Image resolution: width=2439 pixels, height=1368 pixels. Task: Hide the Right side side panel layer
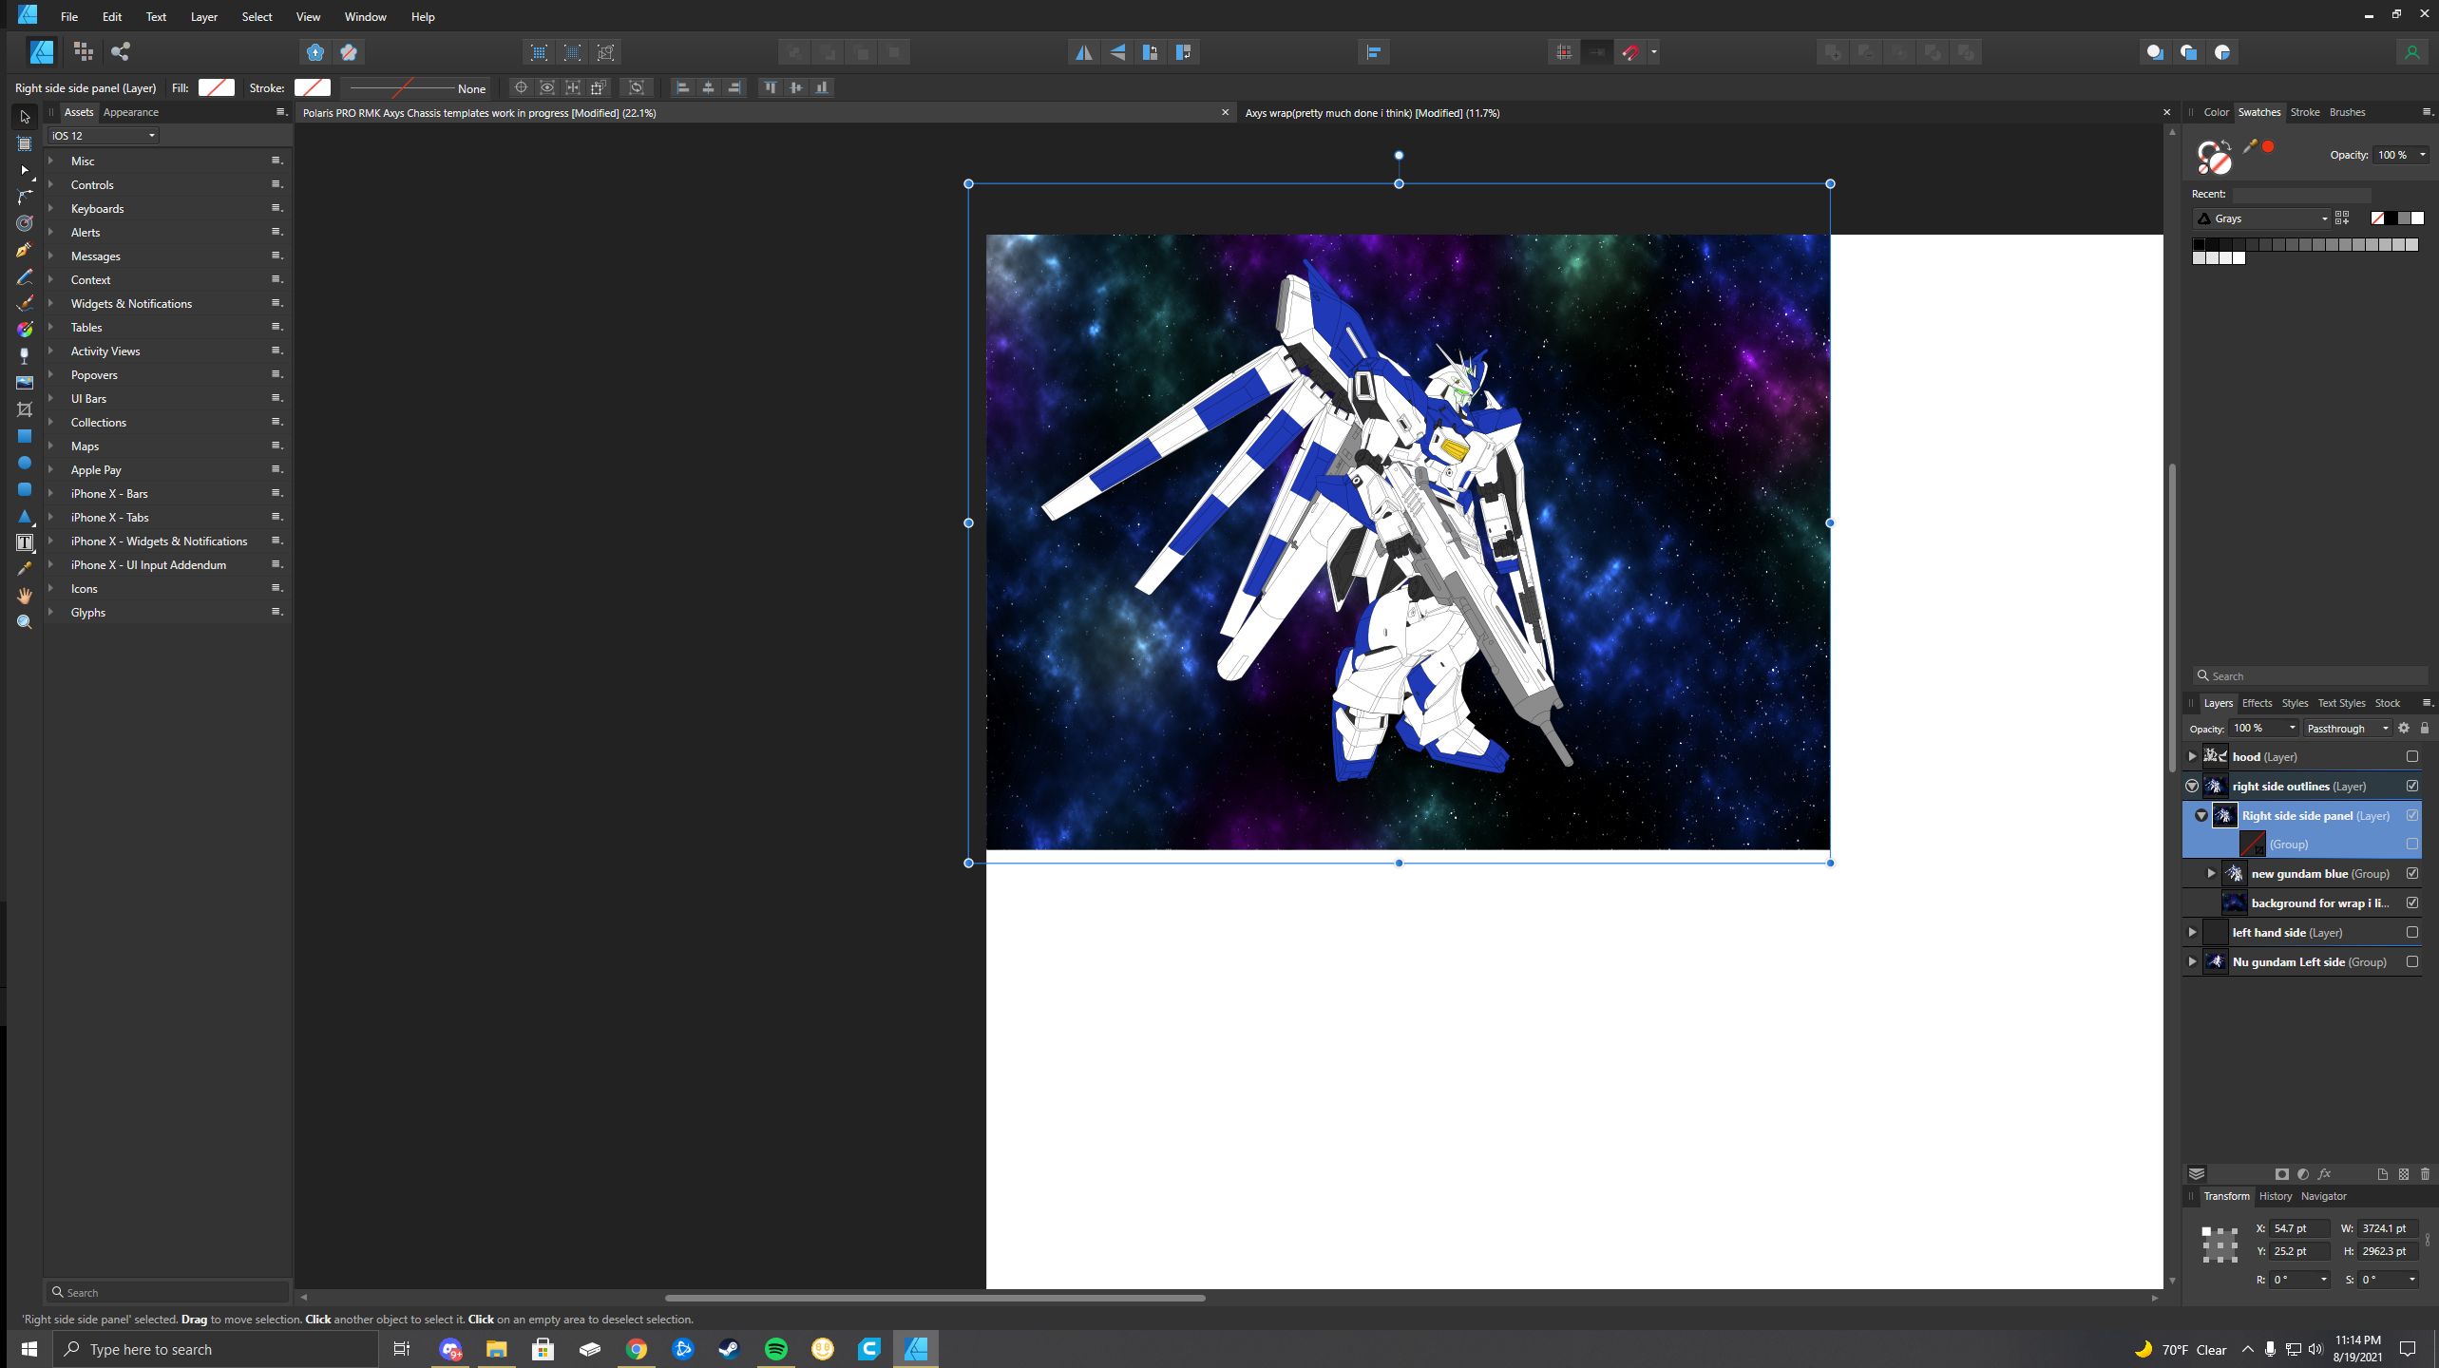point(2411,815)
